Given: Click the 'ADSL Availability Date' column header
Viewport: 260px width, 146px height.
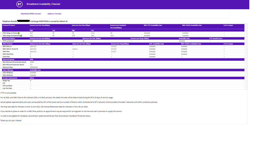Looking at the screenshot, I should 156,44.
